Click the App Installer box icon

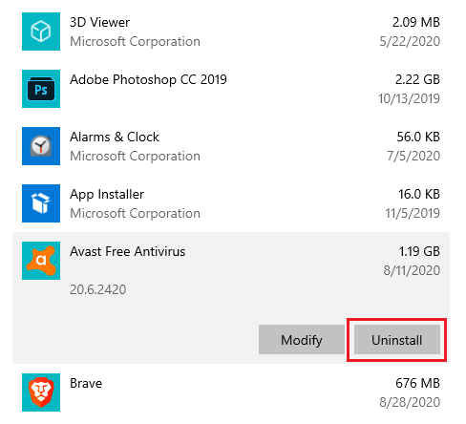(x=41, y=203)
